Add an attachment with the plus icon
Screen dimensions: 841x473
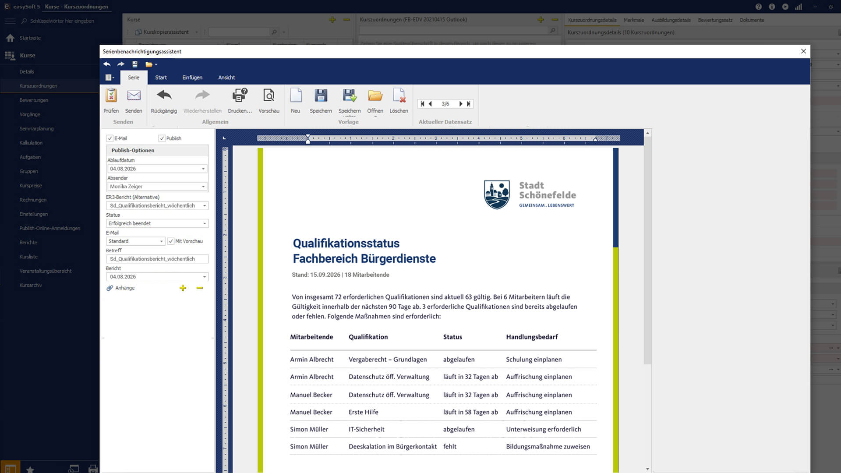coord(183,288)
